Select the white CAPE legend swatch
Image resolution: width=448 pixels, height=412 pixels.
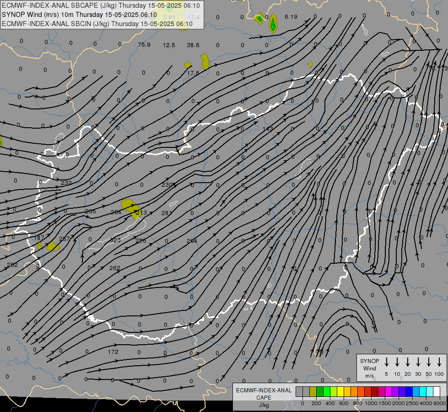437,391
